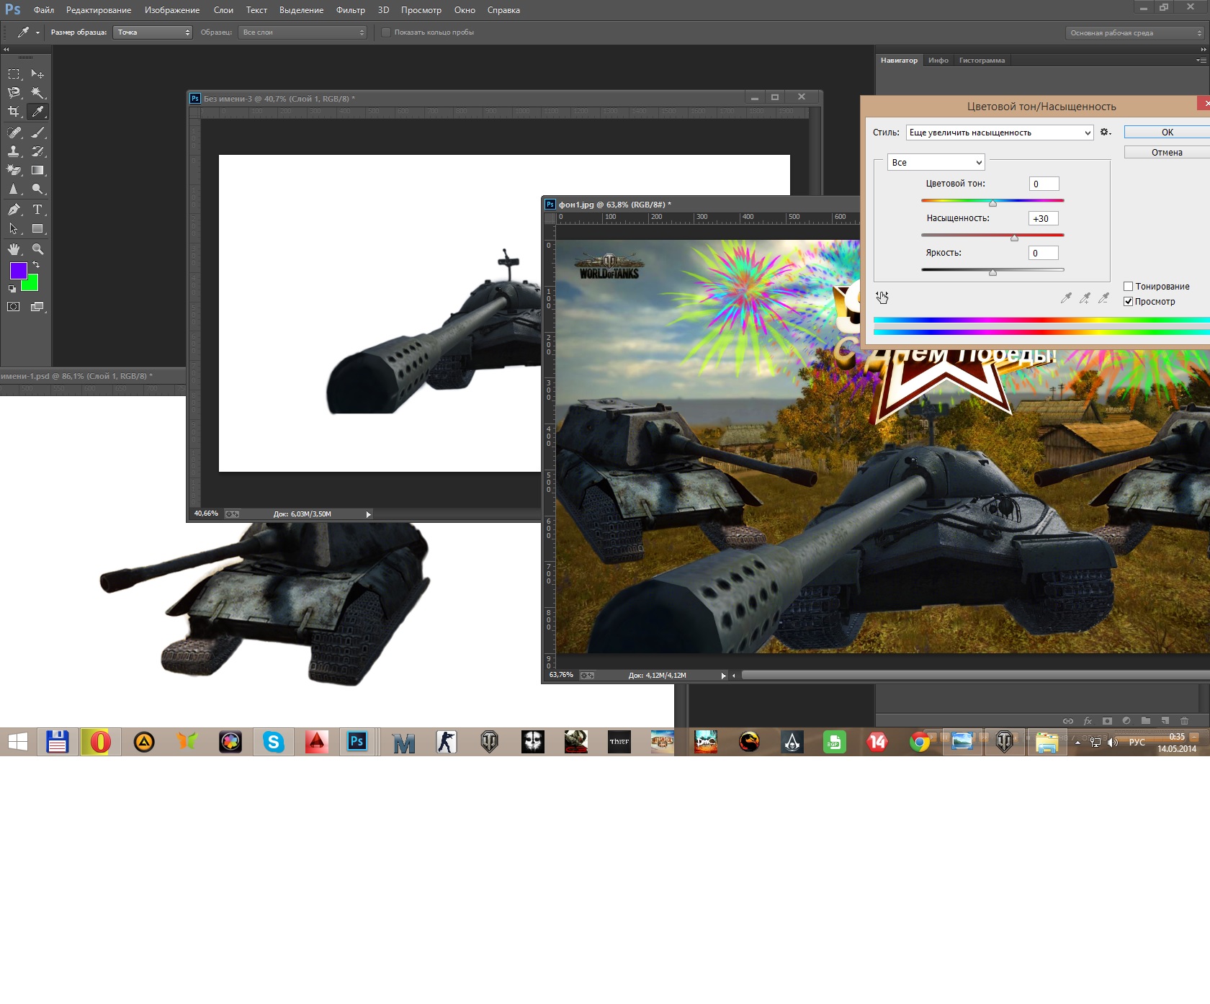
Task: Select the Magic Wand tool
Action: [37, 93]
